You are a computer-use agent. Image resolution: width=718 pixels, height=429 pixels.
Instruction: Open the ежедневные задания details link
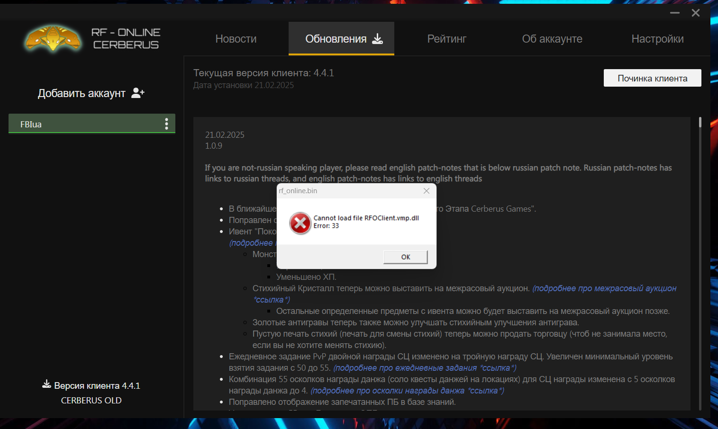(x=425, y=368)
